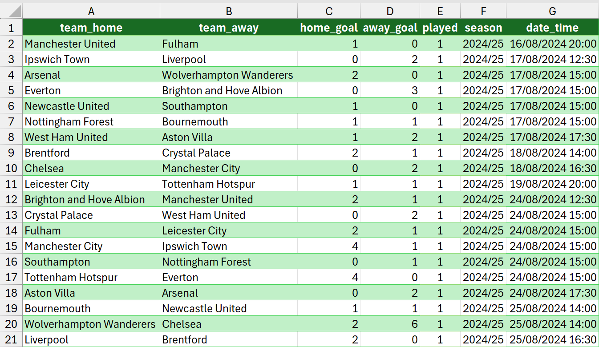Select row 10 header

point(11,169)
